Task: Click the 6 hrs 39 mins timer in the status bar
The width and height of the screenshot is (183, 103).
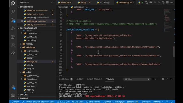Action: [93, 102]
